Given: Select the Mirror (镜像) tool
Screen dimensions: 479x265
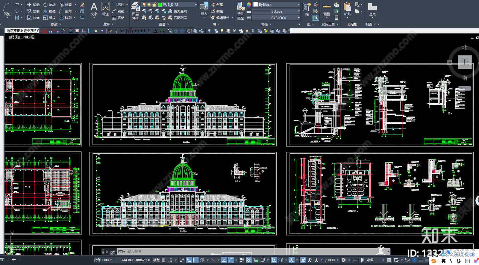Looking at the screenshot, I should point(49,11).
